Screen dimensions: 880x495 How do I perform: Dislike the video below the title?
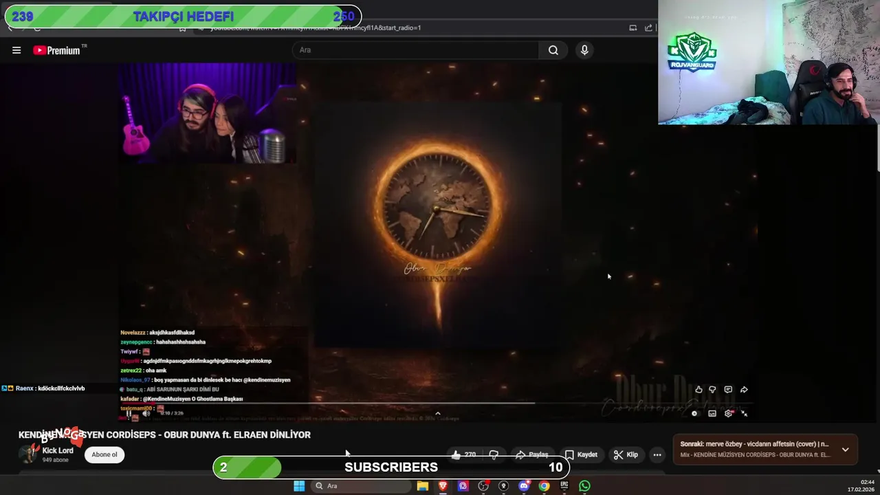(x=494, y=454)
